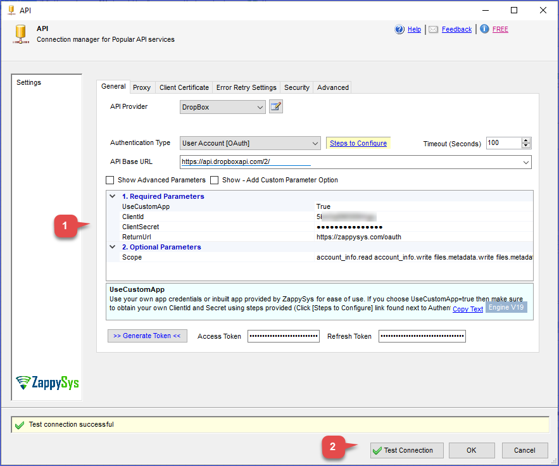Viewport: 559px width, 466px height.
Task: Close the API dialog window
Action: point(543,10)
